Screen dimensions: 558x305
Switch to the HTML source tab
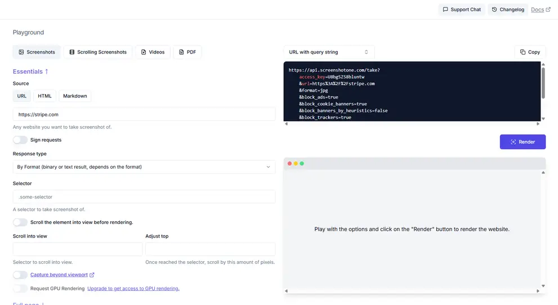coord(44,96)
